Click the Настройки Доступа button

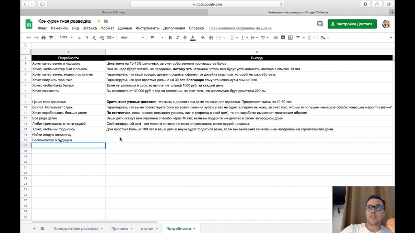[352, 24]
